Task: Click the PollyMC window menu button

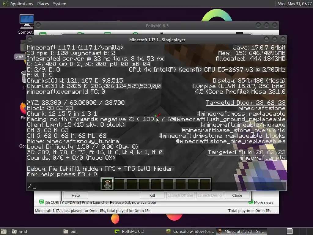Action: point(38,25)
